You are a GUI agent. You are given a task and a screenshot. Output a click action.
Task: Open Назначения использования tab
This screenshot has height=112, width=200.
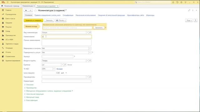86,15
